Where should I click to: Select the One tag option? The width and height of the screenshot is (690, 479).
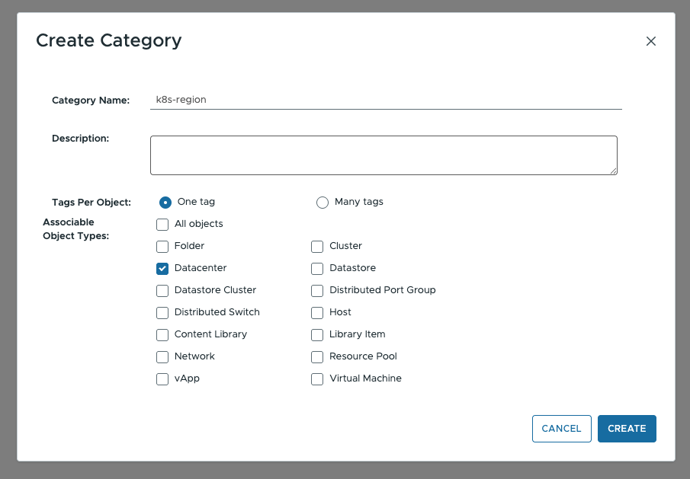coord(165,202)
